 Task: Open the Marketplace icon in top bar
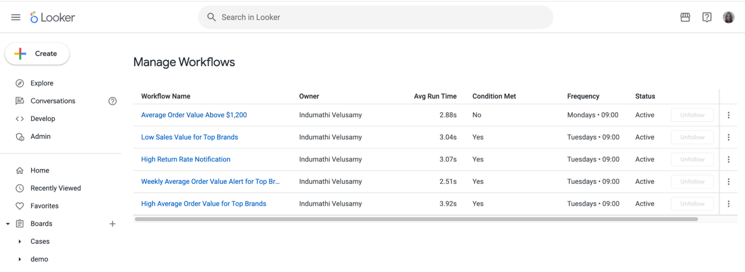685,17
